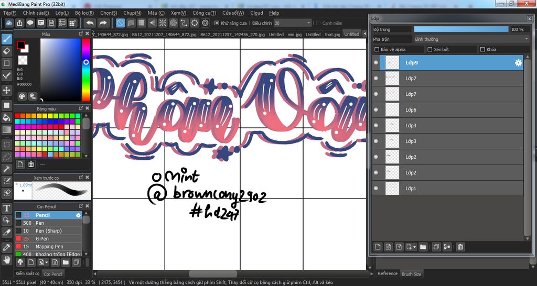Toggle the Cạnh mềm checkbox

[x=318, y=23]
